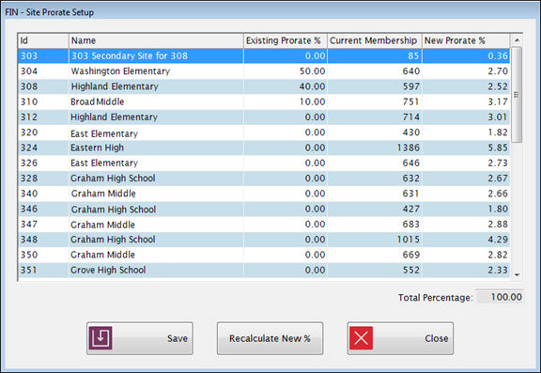This screenshot has height=373, width=541.
Task: Click New Prorate value 1.82
Action: point(498,132)
